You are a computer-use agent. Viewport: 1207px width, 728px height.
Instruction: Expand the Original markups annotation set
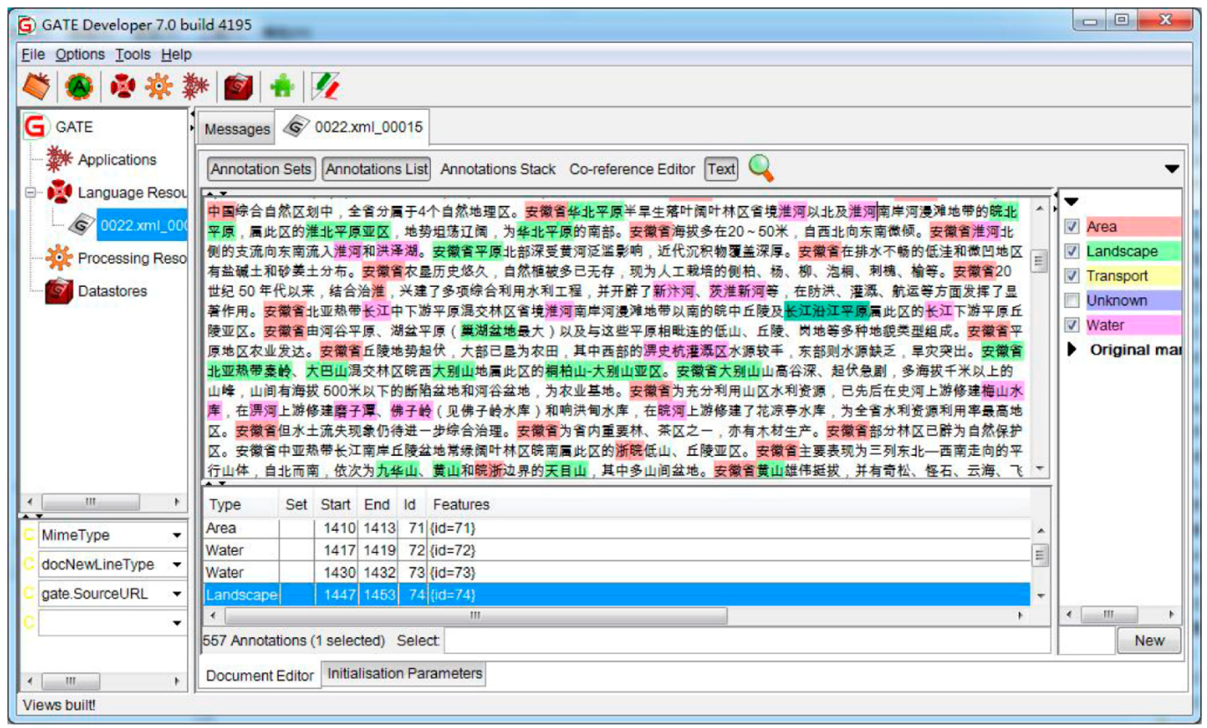coord(1072,349)
